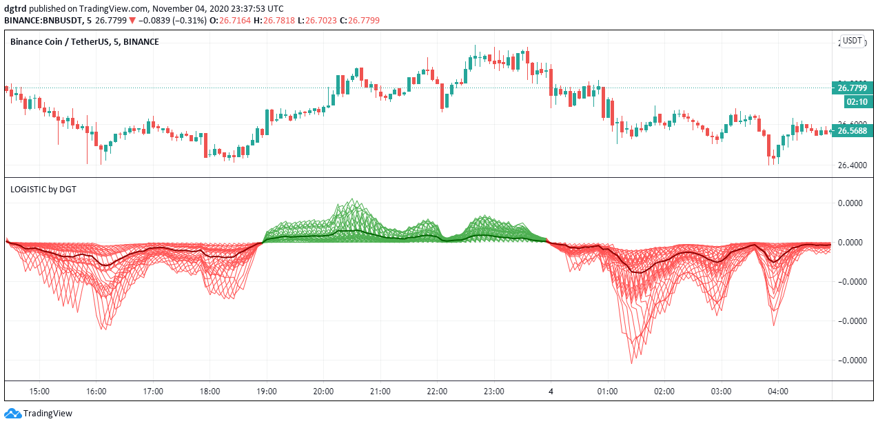
Task: Click the 01:00 time axis label
Action: click(607, 391)
